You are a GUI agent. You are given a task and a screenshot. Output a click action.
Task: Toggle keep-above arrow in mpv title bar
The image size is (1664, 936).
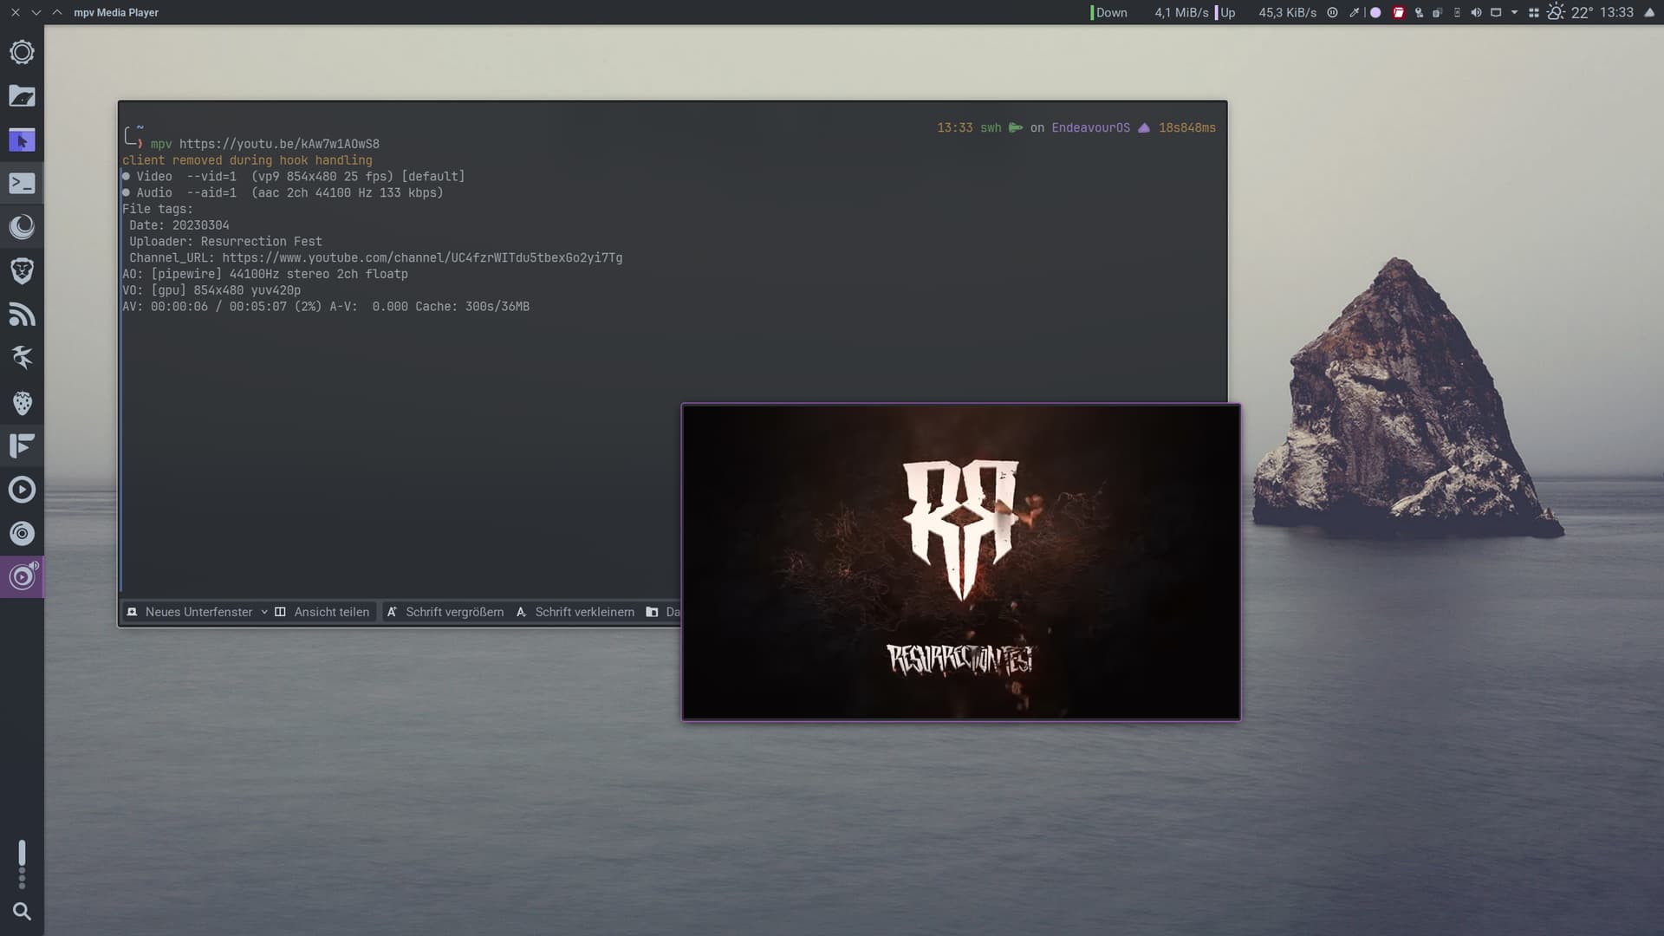click(x=57, y=12)
